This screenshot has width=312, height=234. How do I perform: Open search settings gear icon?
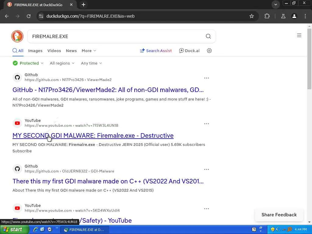tap(209, 51)
